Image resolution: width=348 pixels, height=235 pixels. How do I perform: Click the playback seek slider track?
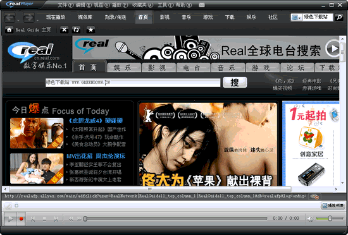point(175,219)
